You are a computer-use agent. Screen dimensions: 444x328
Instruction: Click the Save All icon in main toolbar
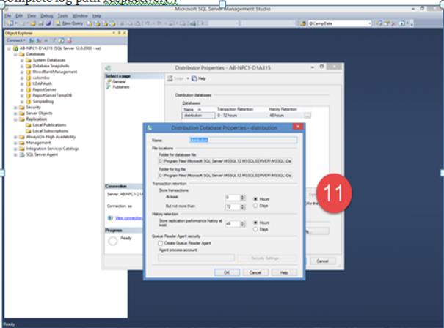[x=48, y=23]
